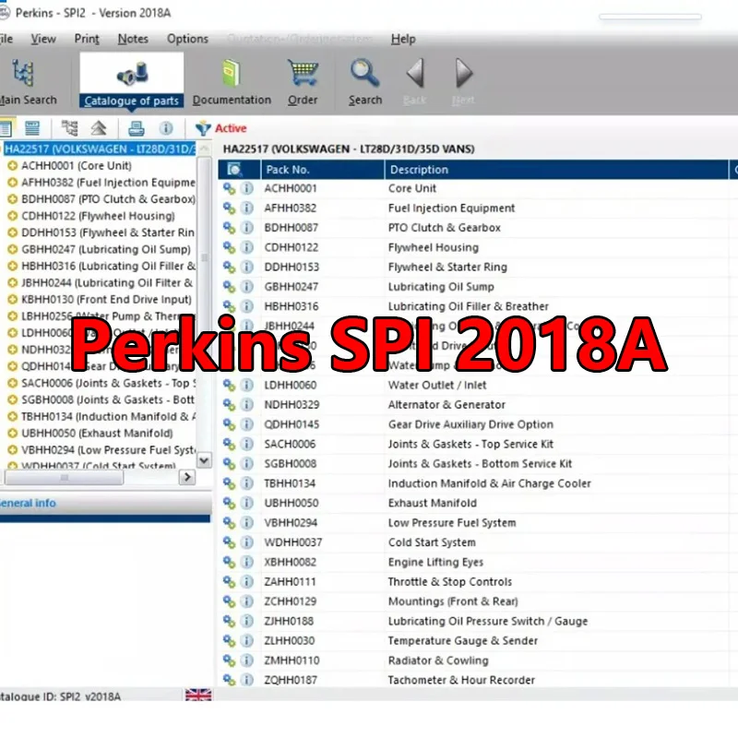This screenshot has height=738, width=738.
Task: Open the View menu
Action: [43, 39]
